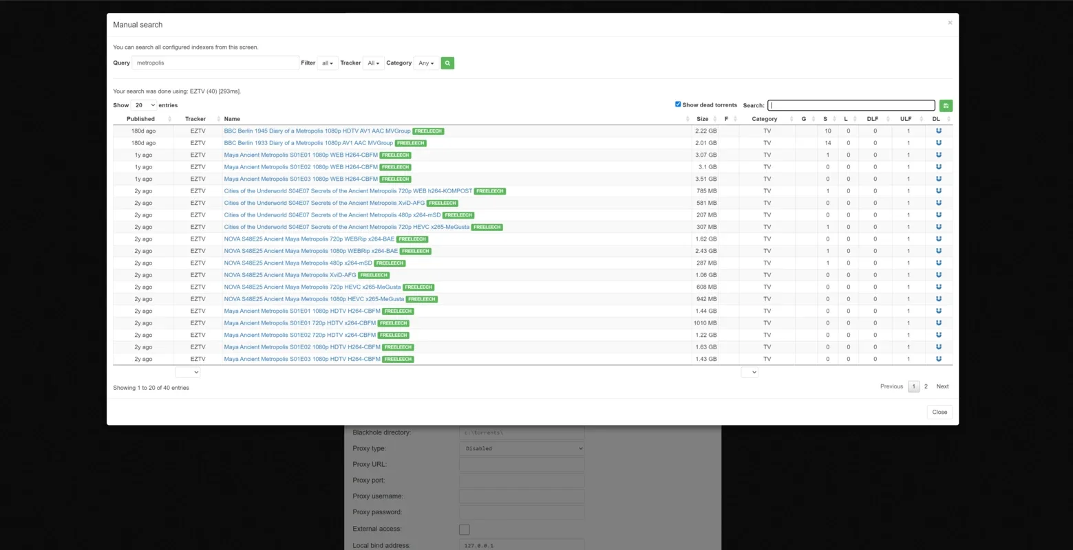This screenshot has width=1073, height=550.
Task: Click the 1010 MB size cell
Action: point(706,323)
